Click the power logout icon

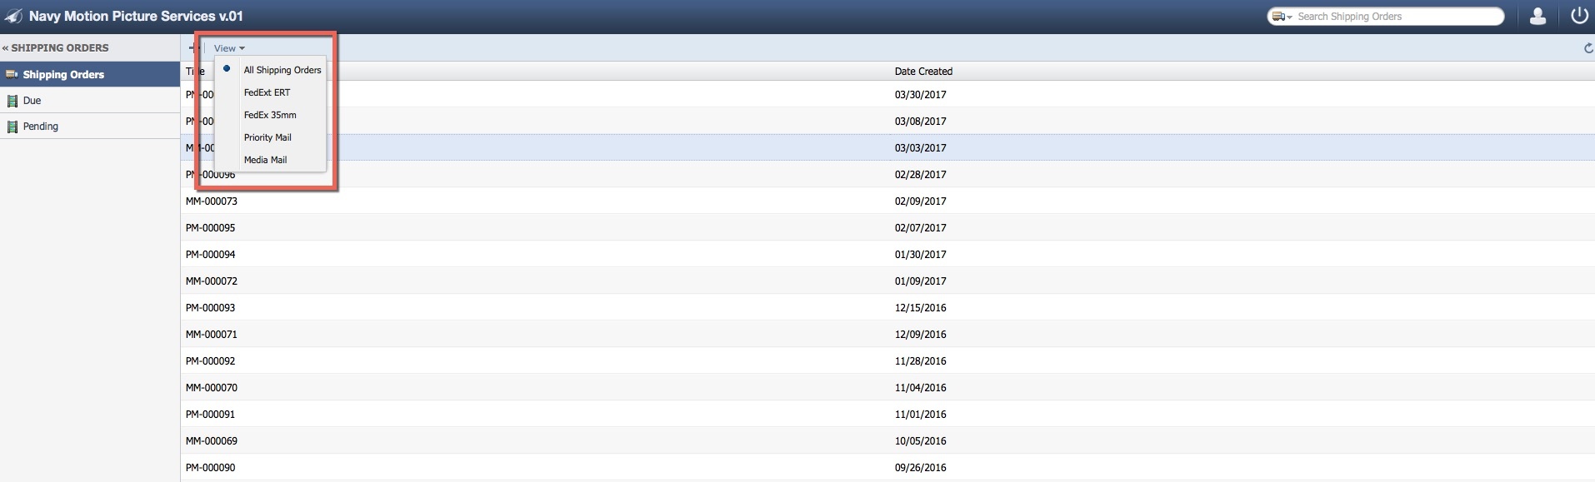click(1578, 16)
